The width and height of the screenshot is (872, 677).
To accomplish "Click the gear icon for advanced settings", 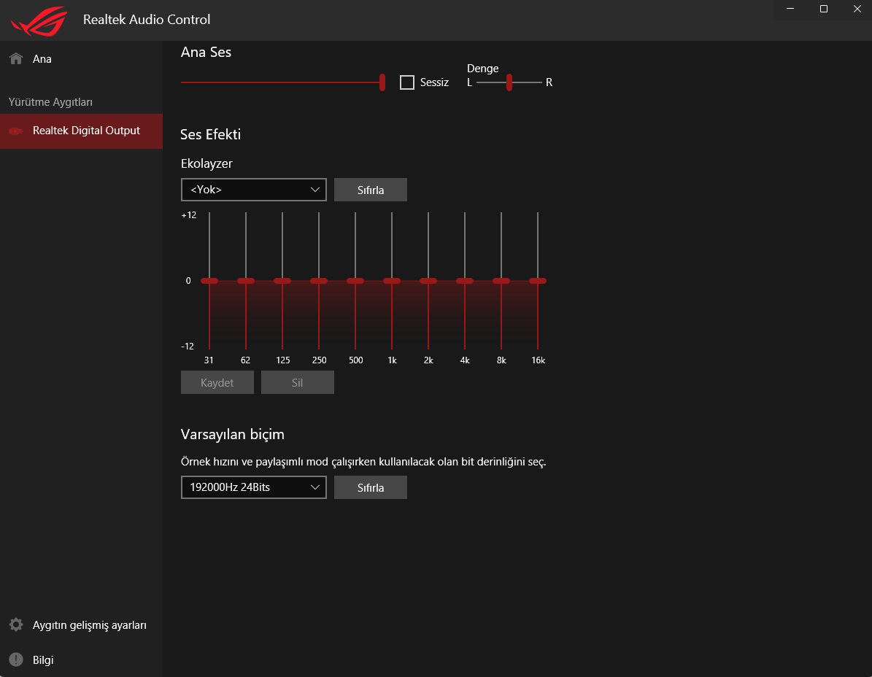I will [x=16, y=624].
